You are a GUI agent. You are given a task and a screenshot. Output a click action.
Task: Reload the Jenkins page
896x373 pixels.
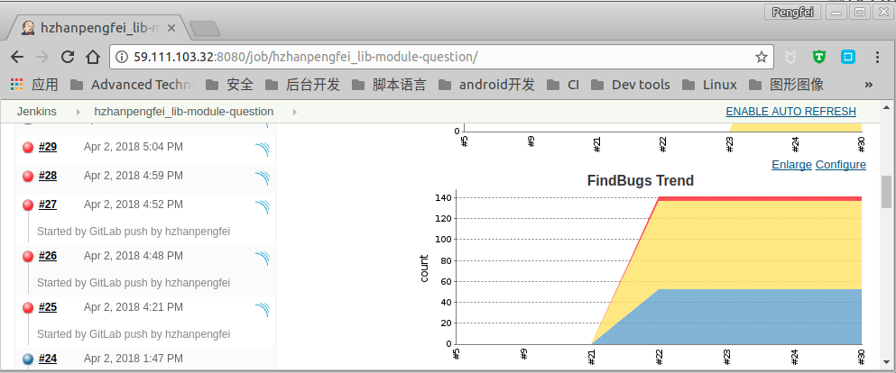point(68,57)
